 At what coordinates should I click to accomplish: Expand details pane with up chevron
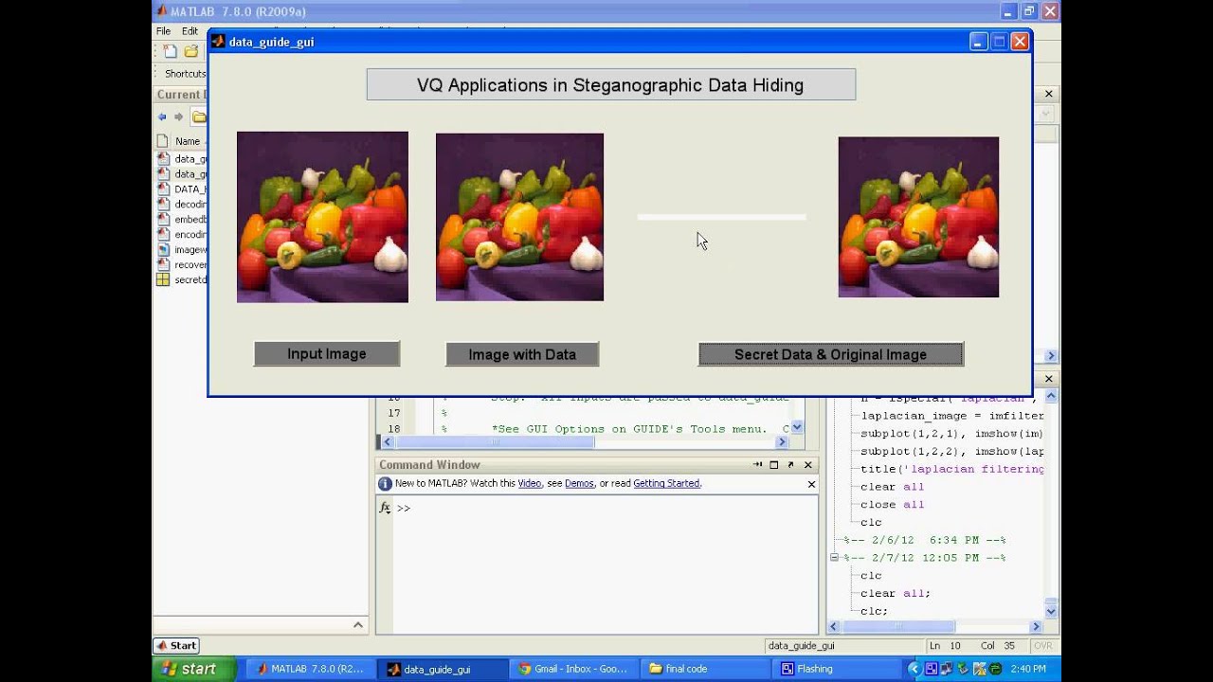pyautogui.click(x=358, y=624)
